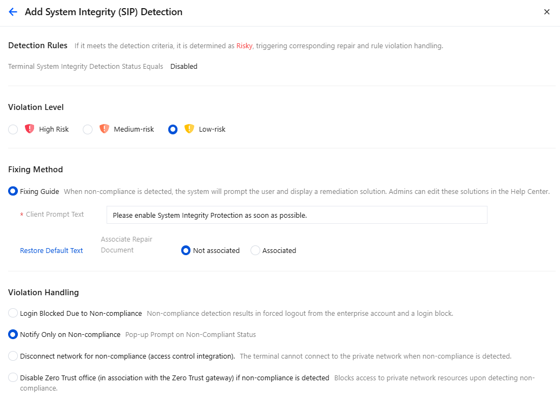Viewport: 560px width, 409px height.
Task: Select Login Blocked Due to Non-compliance
Action: point(13,313)
